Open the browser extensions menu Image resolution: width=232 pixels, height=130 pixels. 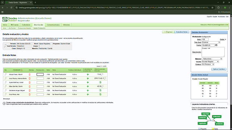(219, 8)
